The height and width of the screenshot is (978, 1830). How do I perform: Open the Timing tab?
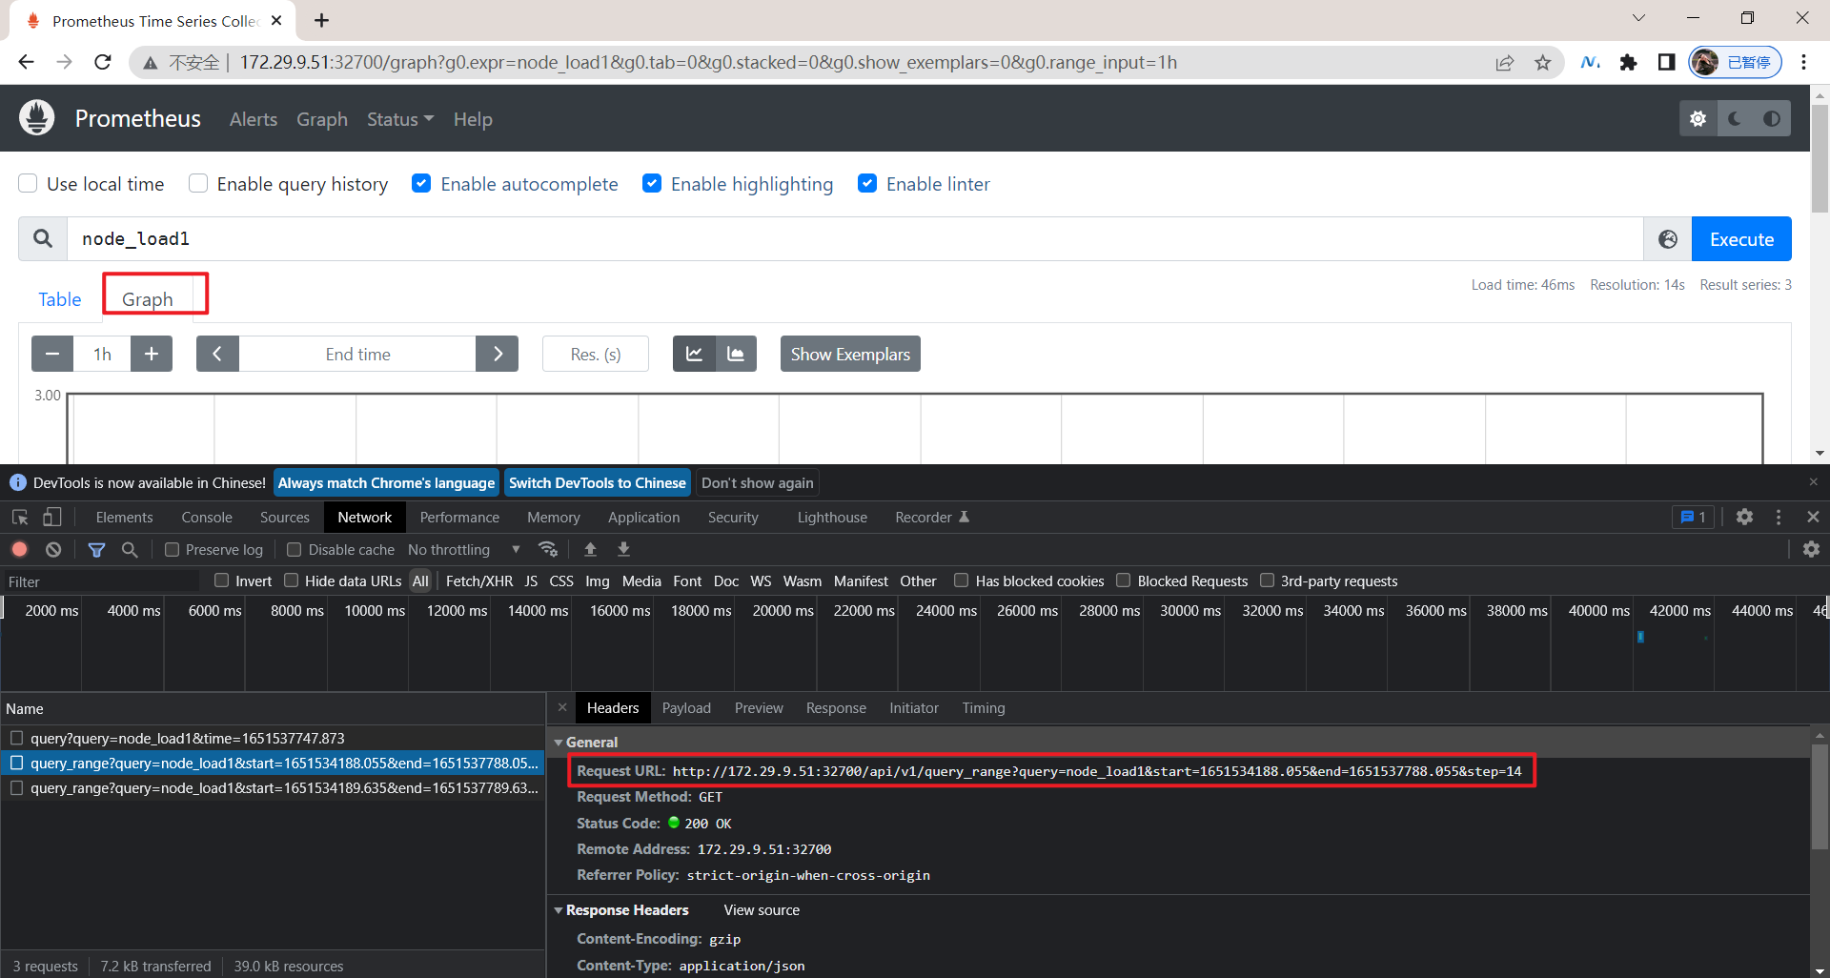point(984,707)
